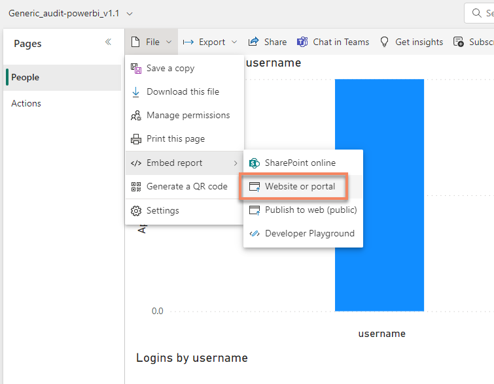Click the Settings gear icon

coord(136,211)
